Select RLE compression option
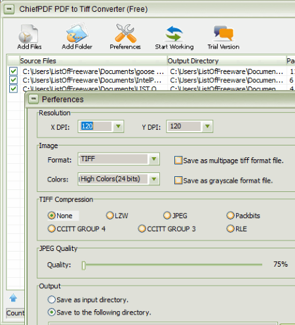295x325 pixels. (230, 229)
